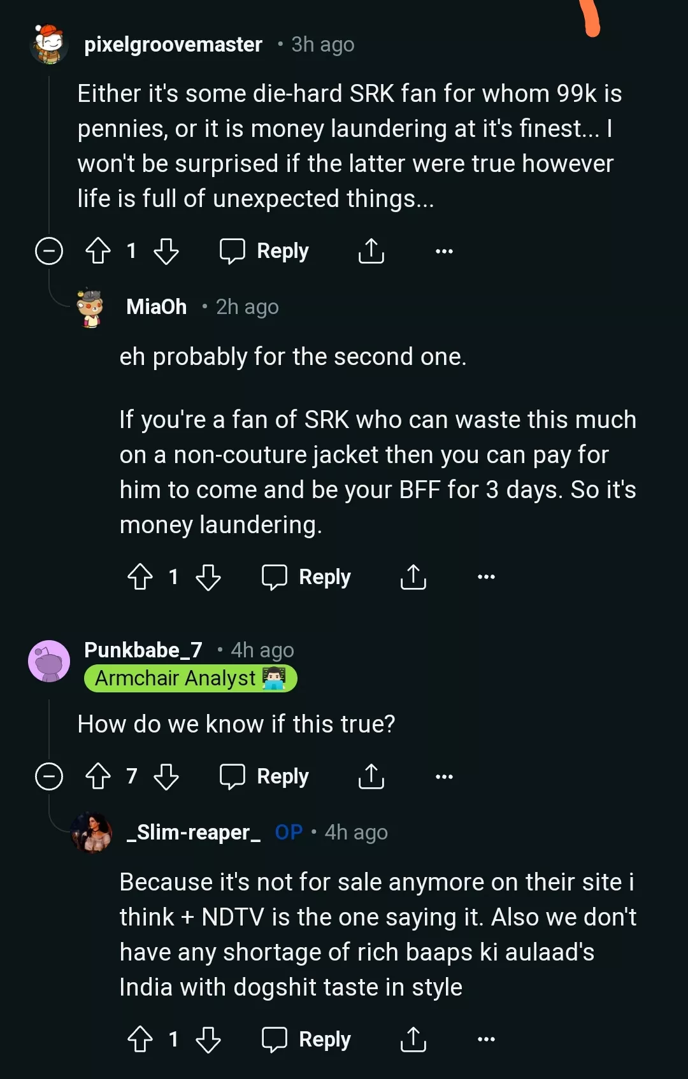Reply to Punkbabe_7's comment
The image size is (688, 1079).
(x=264, y=776)
